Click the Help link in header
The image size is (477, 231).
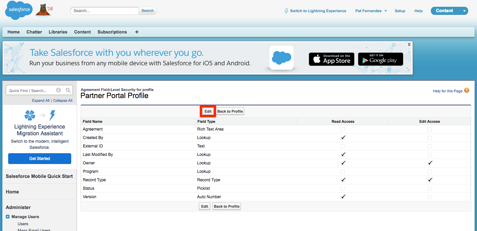tap(418, 11)
